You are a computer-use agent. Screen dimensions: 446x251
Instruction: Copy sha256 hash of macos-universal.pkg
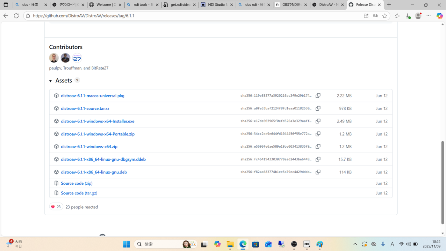(x=318, y=96)
